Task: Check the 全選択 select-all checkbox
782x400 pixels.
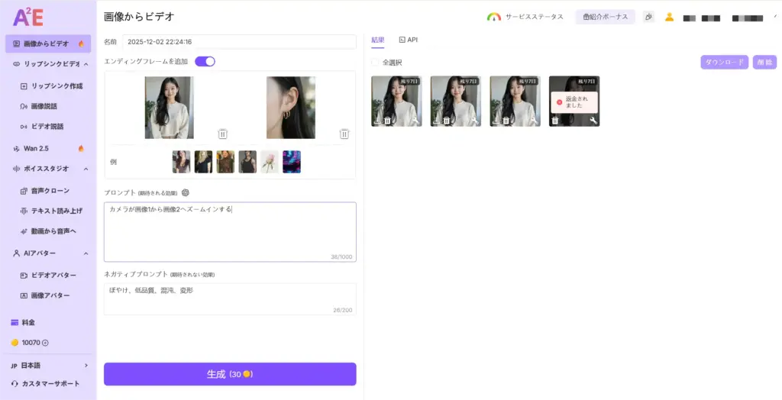Action: coord(375,63)
